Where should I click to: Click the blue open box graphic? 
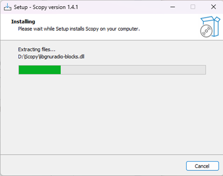[212, 25]
